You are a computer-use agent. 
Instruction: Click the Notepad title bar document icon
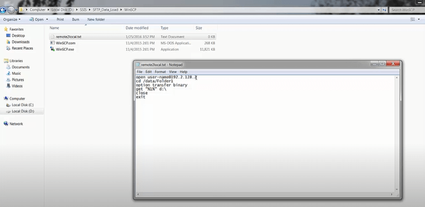[x=138, y=65]
